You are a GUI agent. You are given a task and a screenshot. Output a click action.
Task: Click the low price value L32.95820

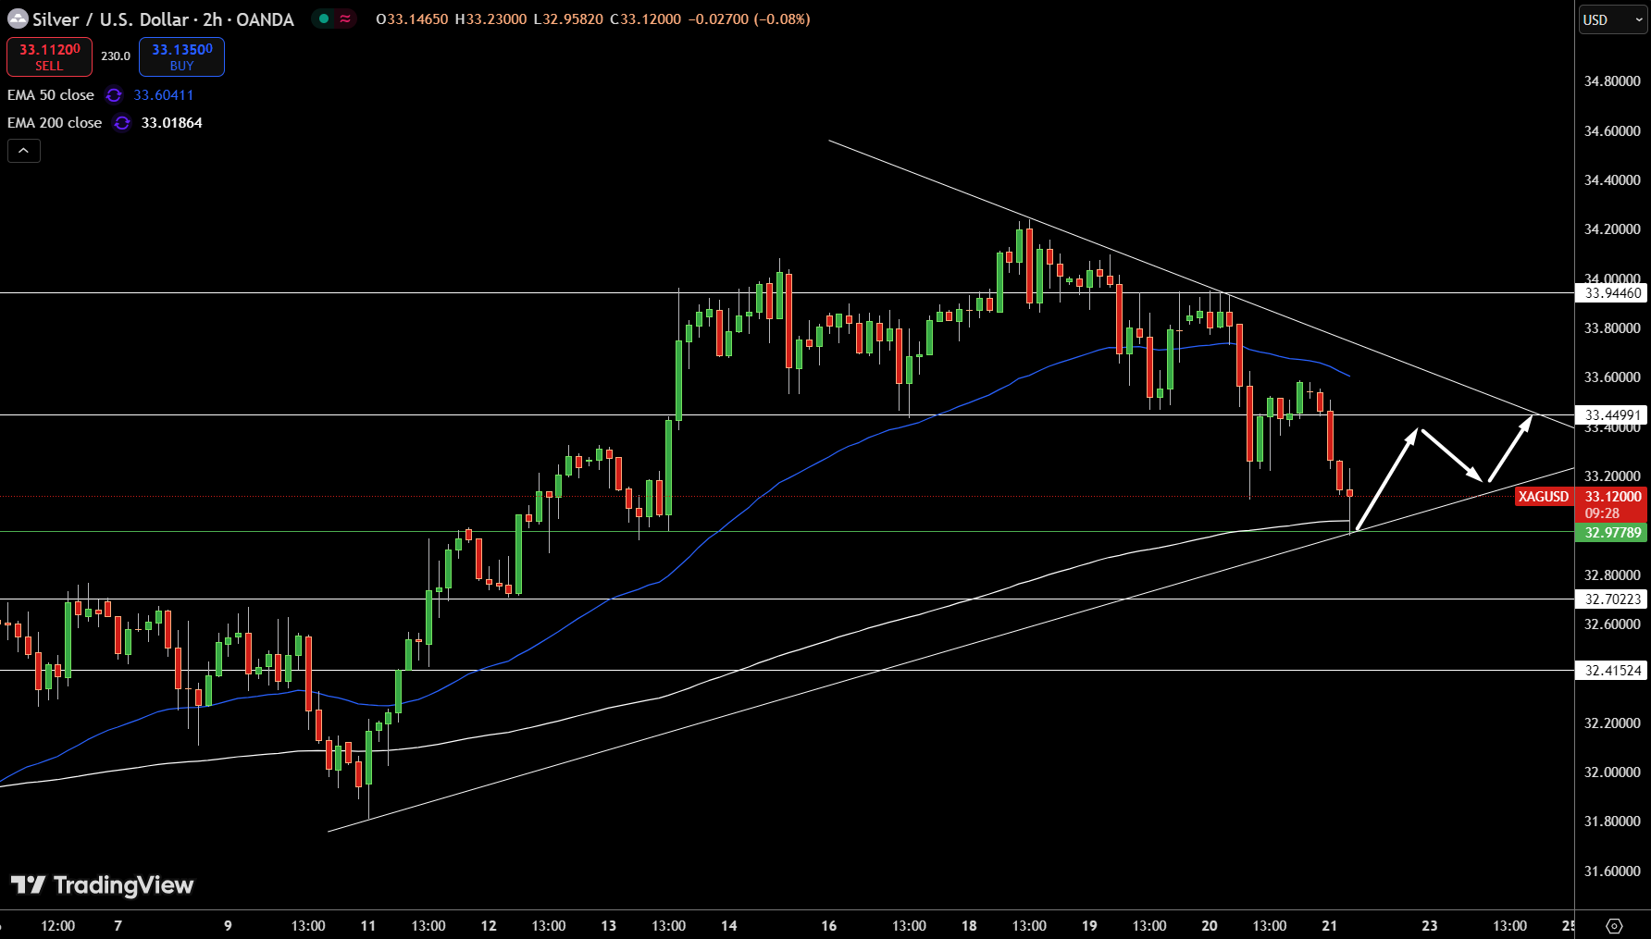click(568, 19)
